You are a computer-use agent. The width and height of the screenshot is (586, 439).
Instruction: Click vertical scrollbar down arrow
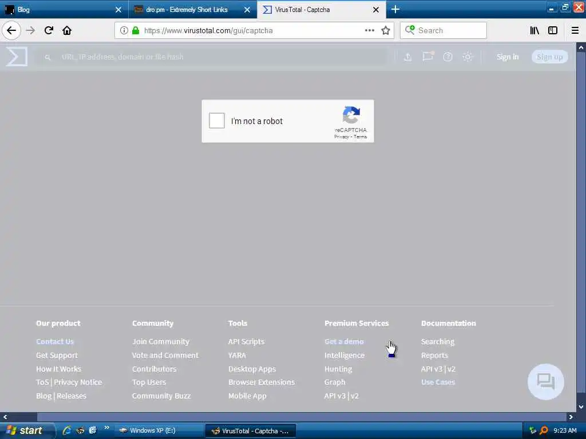(x=581, y=407)
